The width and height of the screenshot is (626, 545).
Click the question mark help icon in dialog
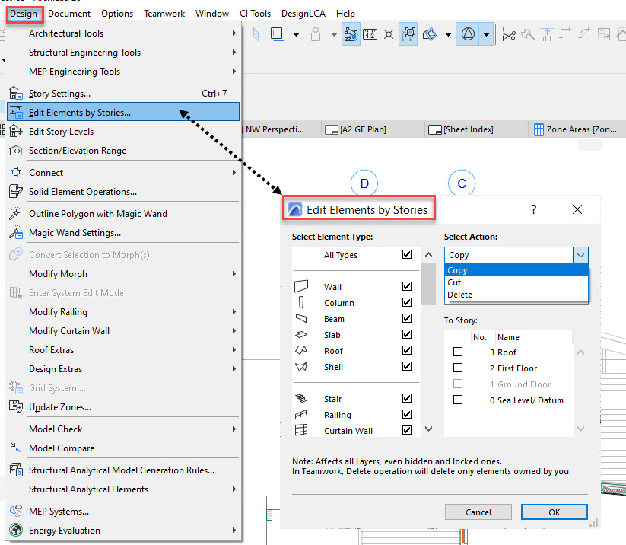pyautogui.click(x=534, y=209)
